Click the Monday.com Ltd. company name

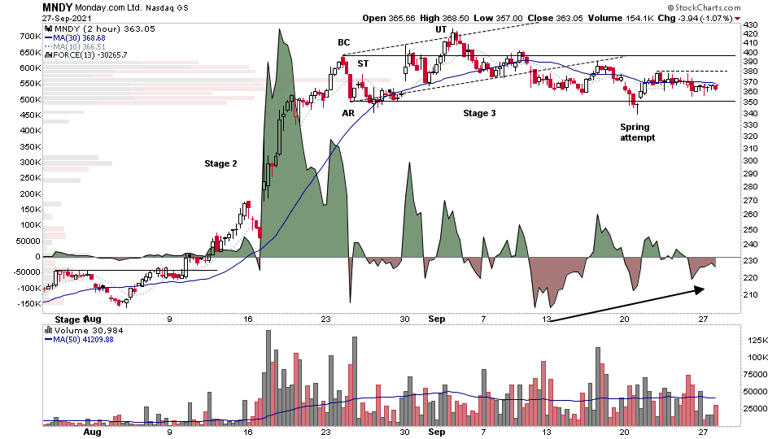(x=108, y=7)
